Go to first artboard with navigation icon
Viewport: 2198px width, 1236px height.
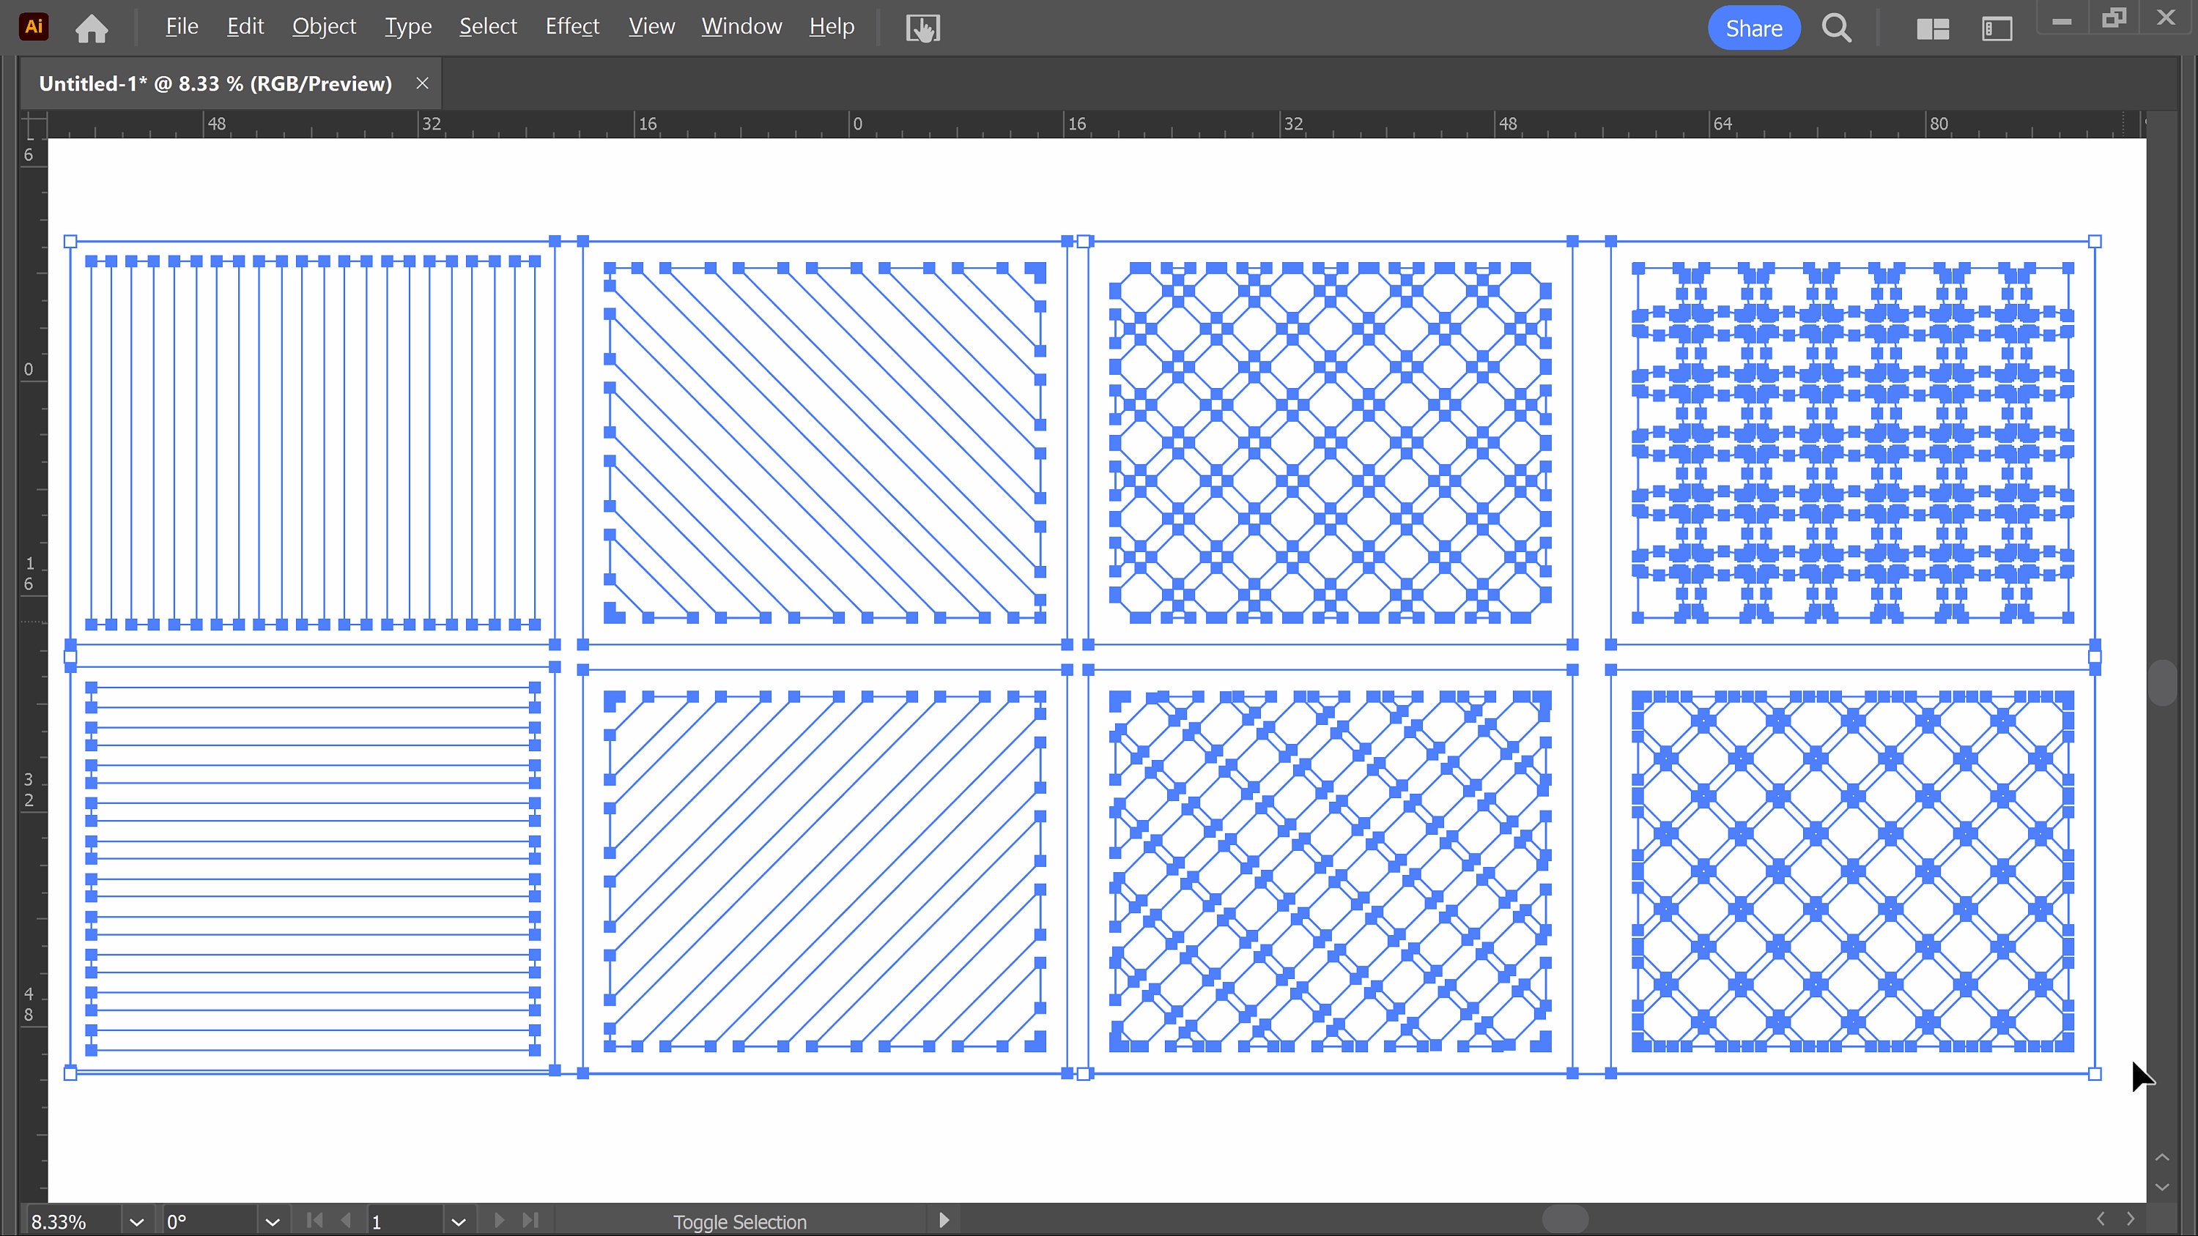(314, 1221)
